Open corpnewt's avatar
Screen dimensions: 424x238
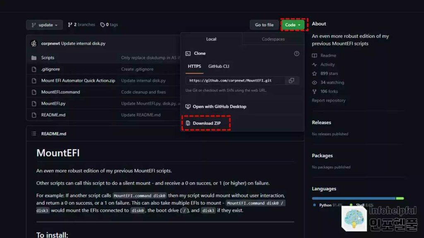tap(34, 43)
